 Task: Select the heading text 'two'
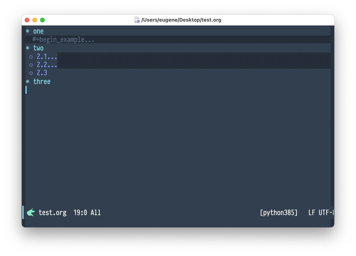click(38, 48)
